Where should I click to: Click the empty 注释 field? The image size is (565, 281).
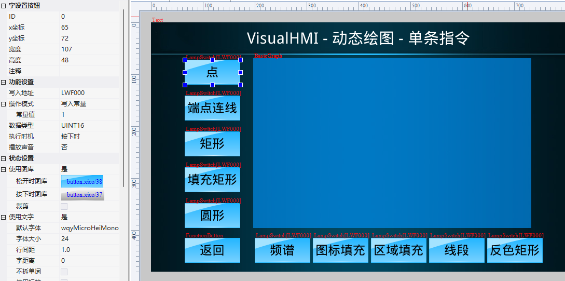(x=89, y=71)
